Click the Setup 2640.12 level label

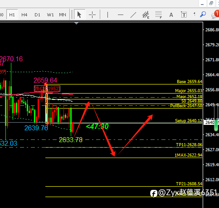pyautogui.click(x=189, y=120)
